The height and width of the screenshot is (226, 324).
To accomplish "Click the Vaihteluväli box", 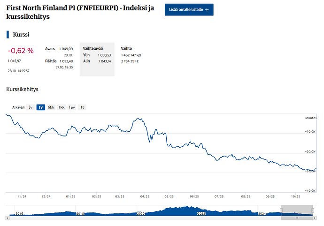I will 98,59.
